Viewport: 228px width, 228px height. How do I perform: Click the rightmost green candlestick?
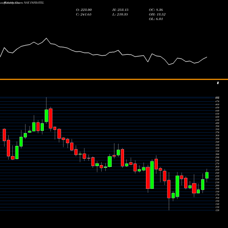[207, 175]
